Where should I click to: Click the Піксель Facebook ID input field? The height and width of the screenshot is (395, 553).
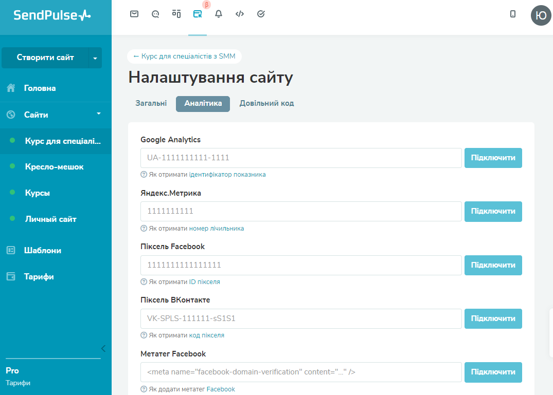300,265
